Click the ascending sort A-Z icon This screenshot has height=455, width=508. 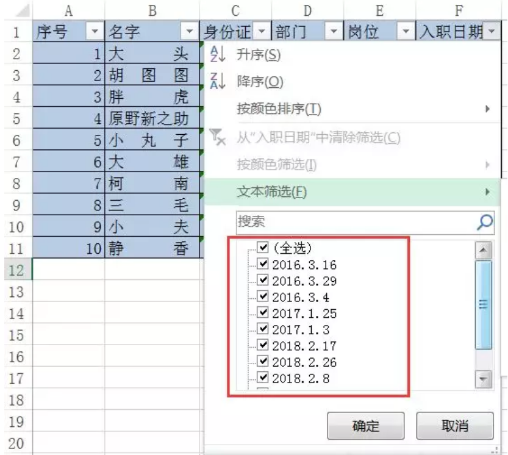[217, 54]
